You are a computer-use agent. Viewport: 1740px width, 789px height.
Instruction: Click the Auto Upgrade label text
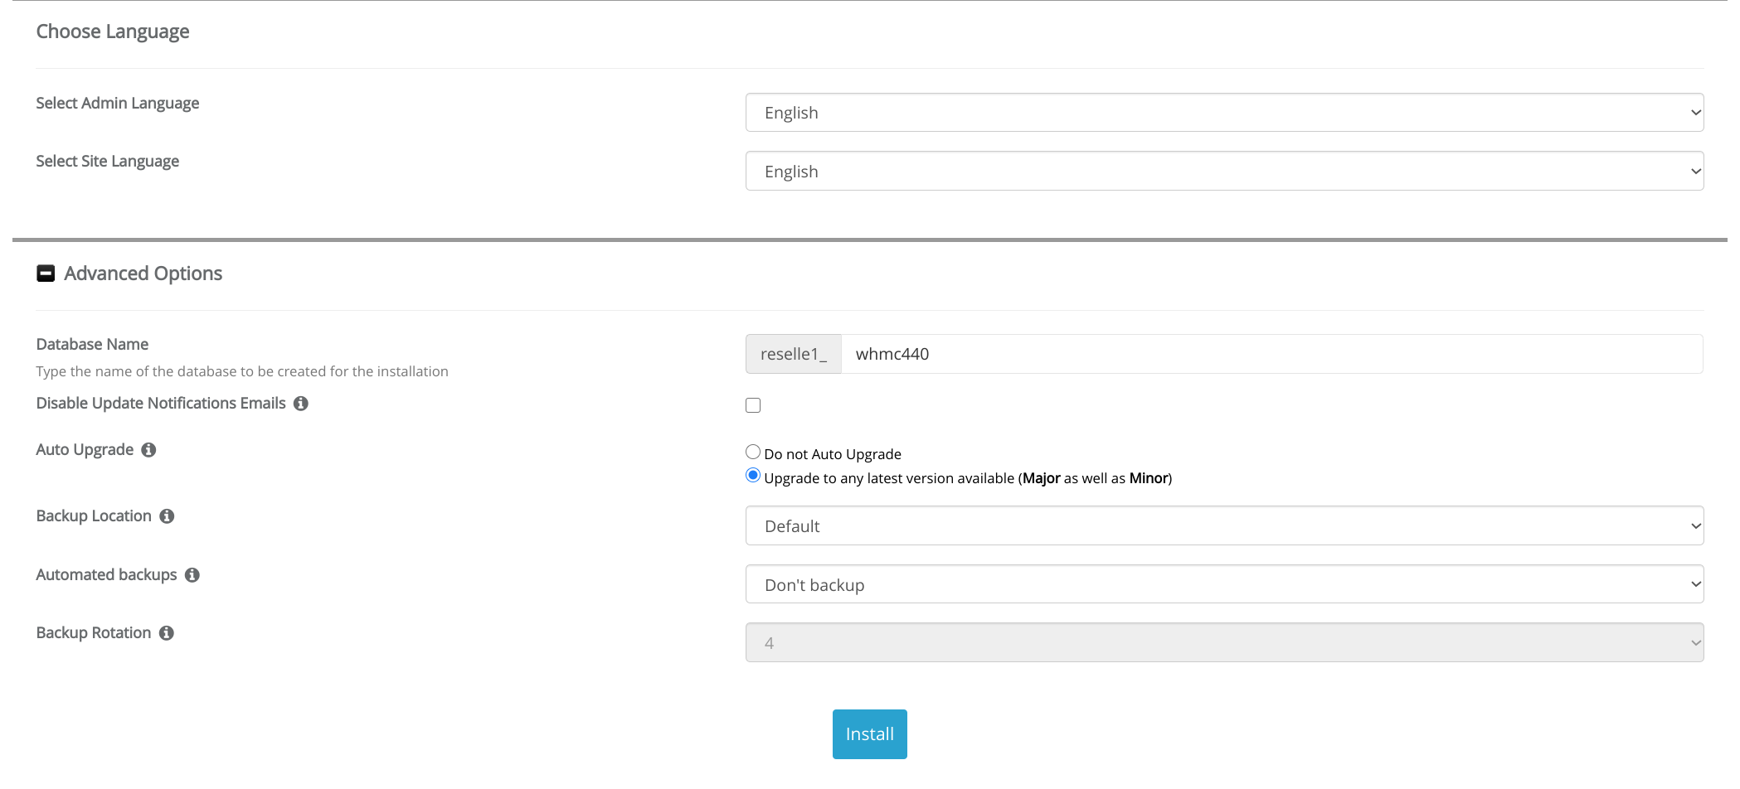click(85, 450)
